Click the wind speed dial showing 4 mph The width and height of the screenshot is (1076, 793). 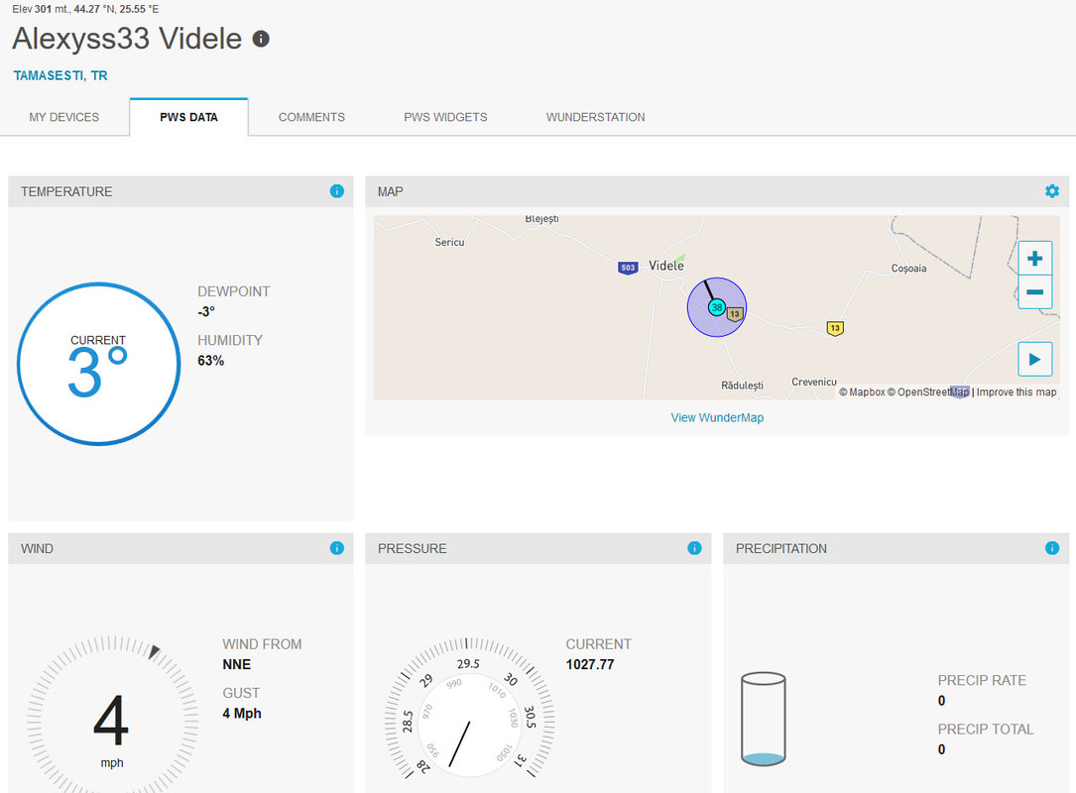112,717
